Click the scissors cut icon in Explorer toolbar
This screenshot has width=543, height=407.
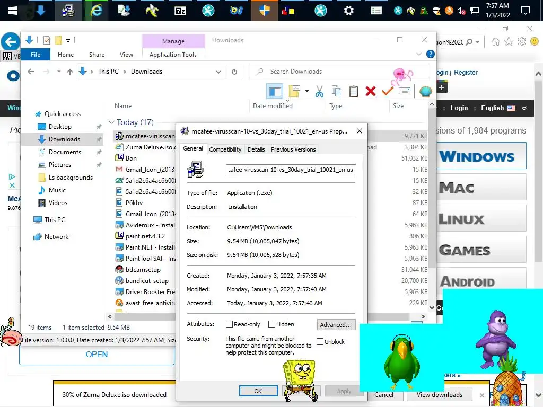[x=319, y=91]
